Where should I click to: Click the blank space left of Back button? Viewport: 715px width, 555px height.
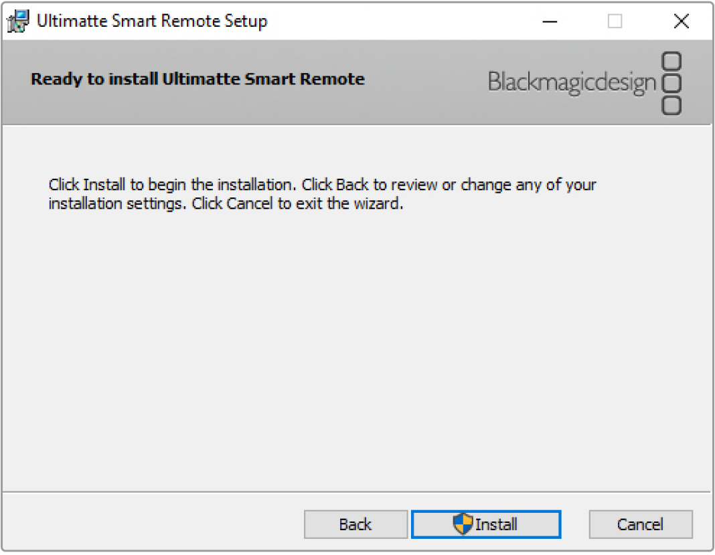pos(154,524)
